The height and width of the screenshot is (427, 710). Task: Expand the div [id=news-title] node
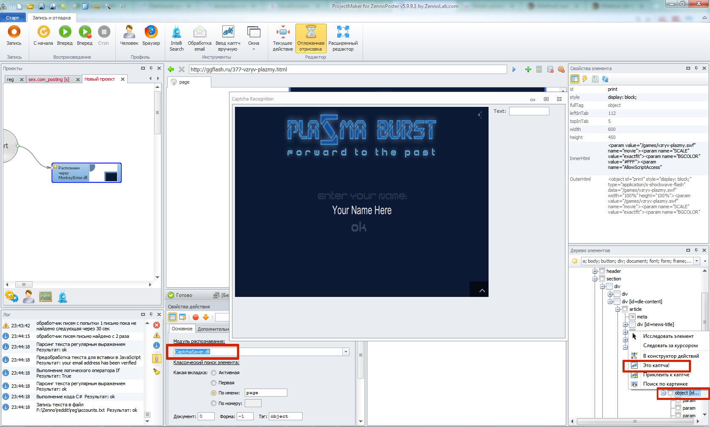tap(625, 324)
